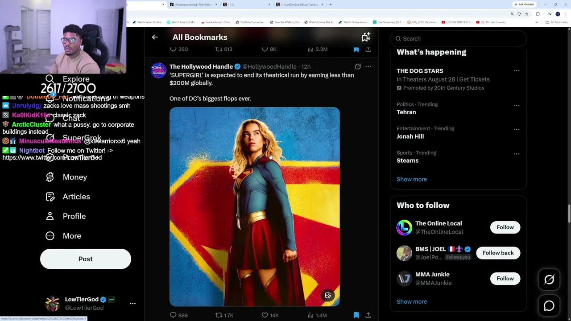Image resolution: width=571 pixels, height=321 pixels.
Task: Remove bookmark from the 2.3M views post
Action: [356, 49]
